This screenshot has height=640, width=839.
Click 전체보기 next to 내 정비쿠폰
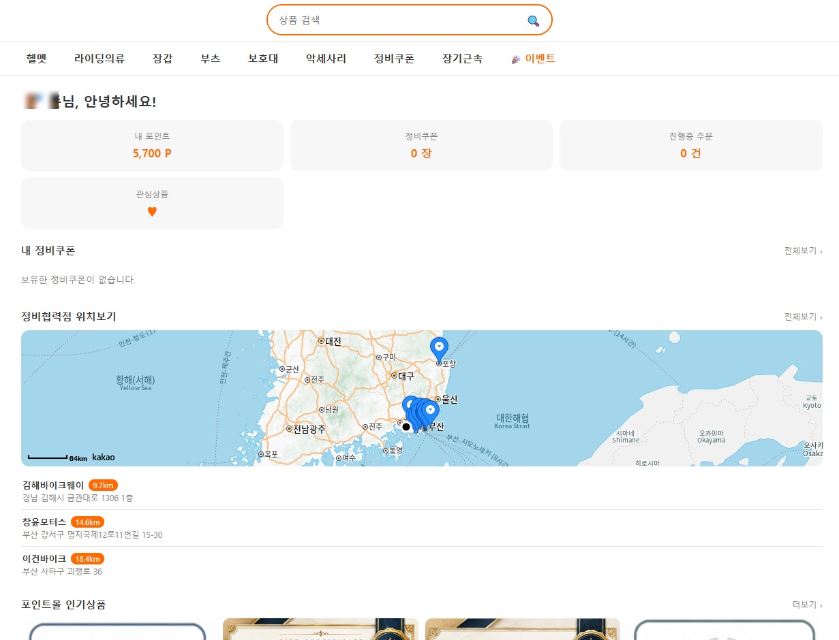(x=803, y=251)
